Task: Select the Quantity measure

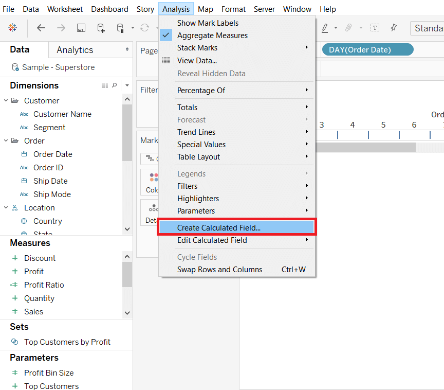Action: click(x=39, y=298)
